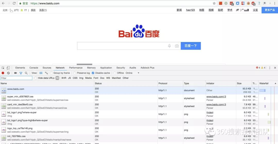Open the Sources tab
This screenshot has height=144, width=278.
click(47, 68)
